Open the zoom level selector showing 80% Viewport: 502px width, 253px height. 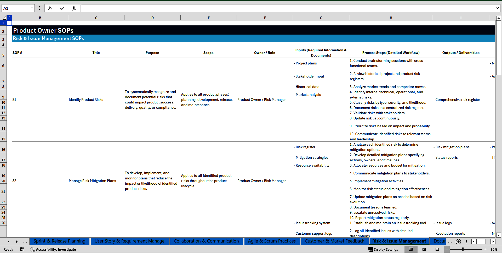coord(494,249)
